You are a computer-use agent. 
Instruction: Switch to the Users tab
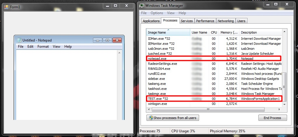[241, 21]
